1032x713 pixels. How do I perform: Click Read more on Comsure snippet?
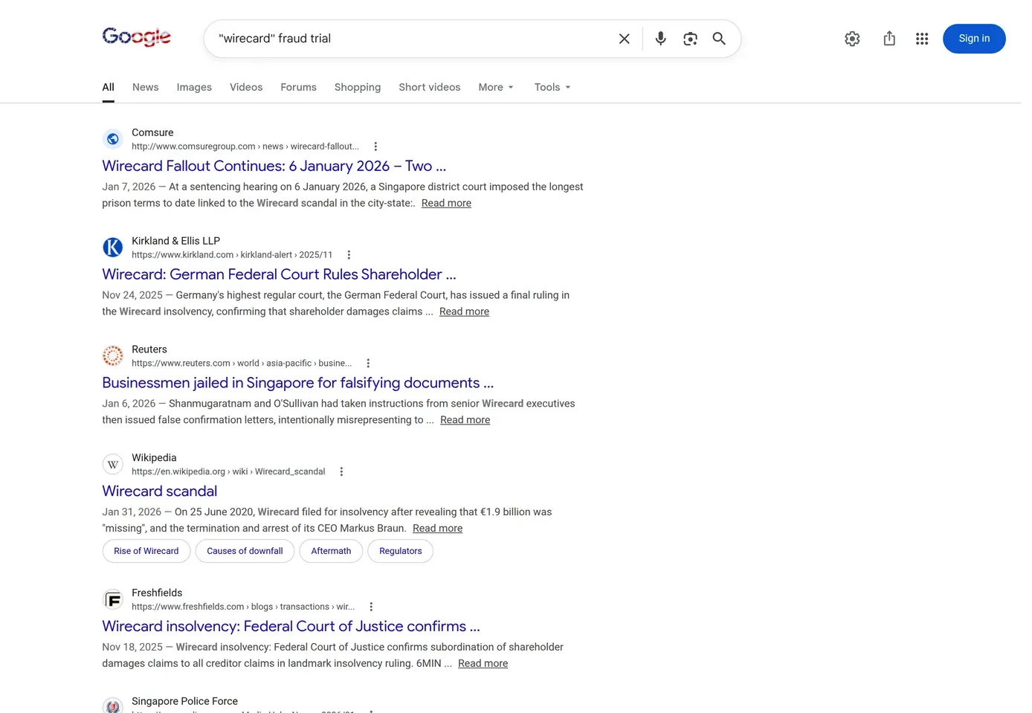[x=446, y=203]
